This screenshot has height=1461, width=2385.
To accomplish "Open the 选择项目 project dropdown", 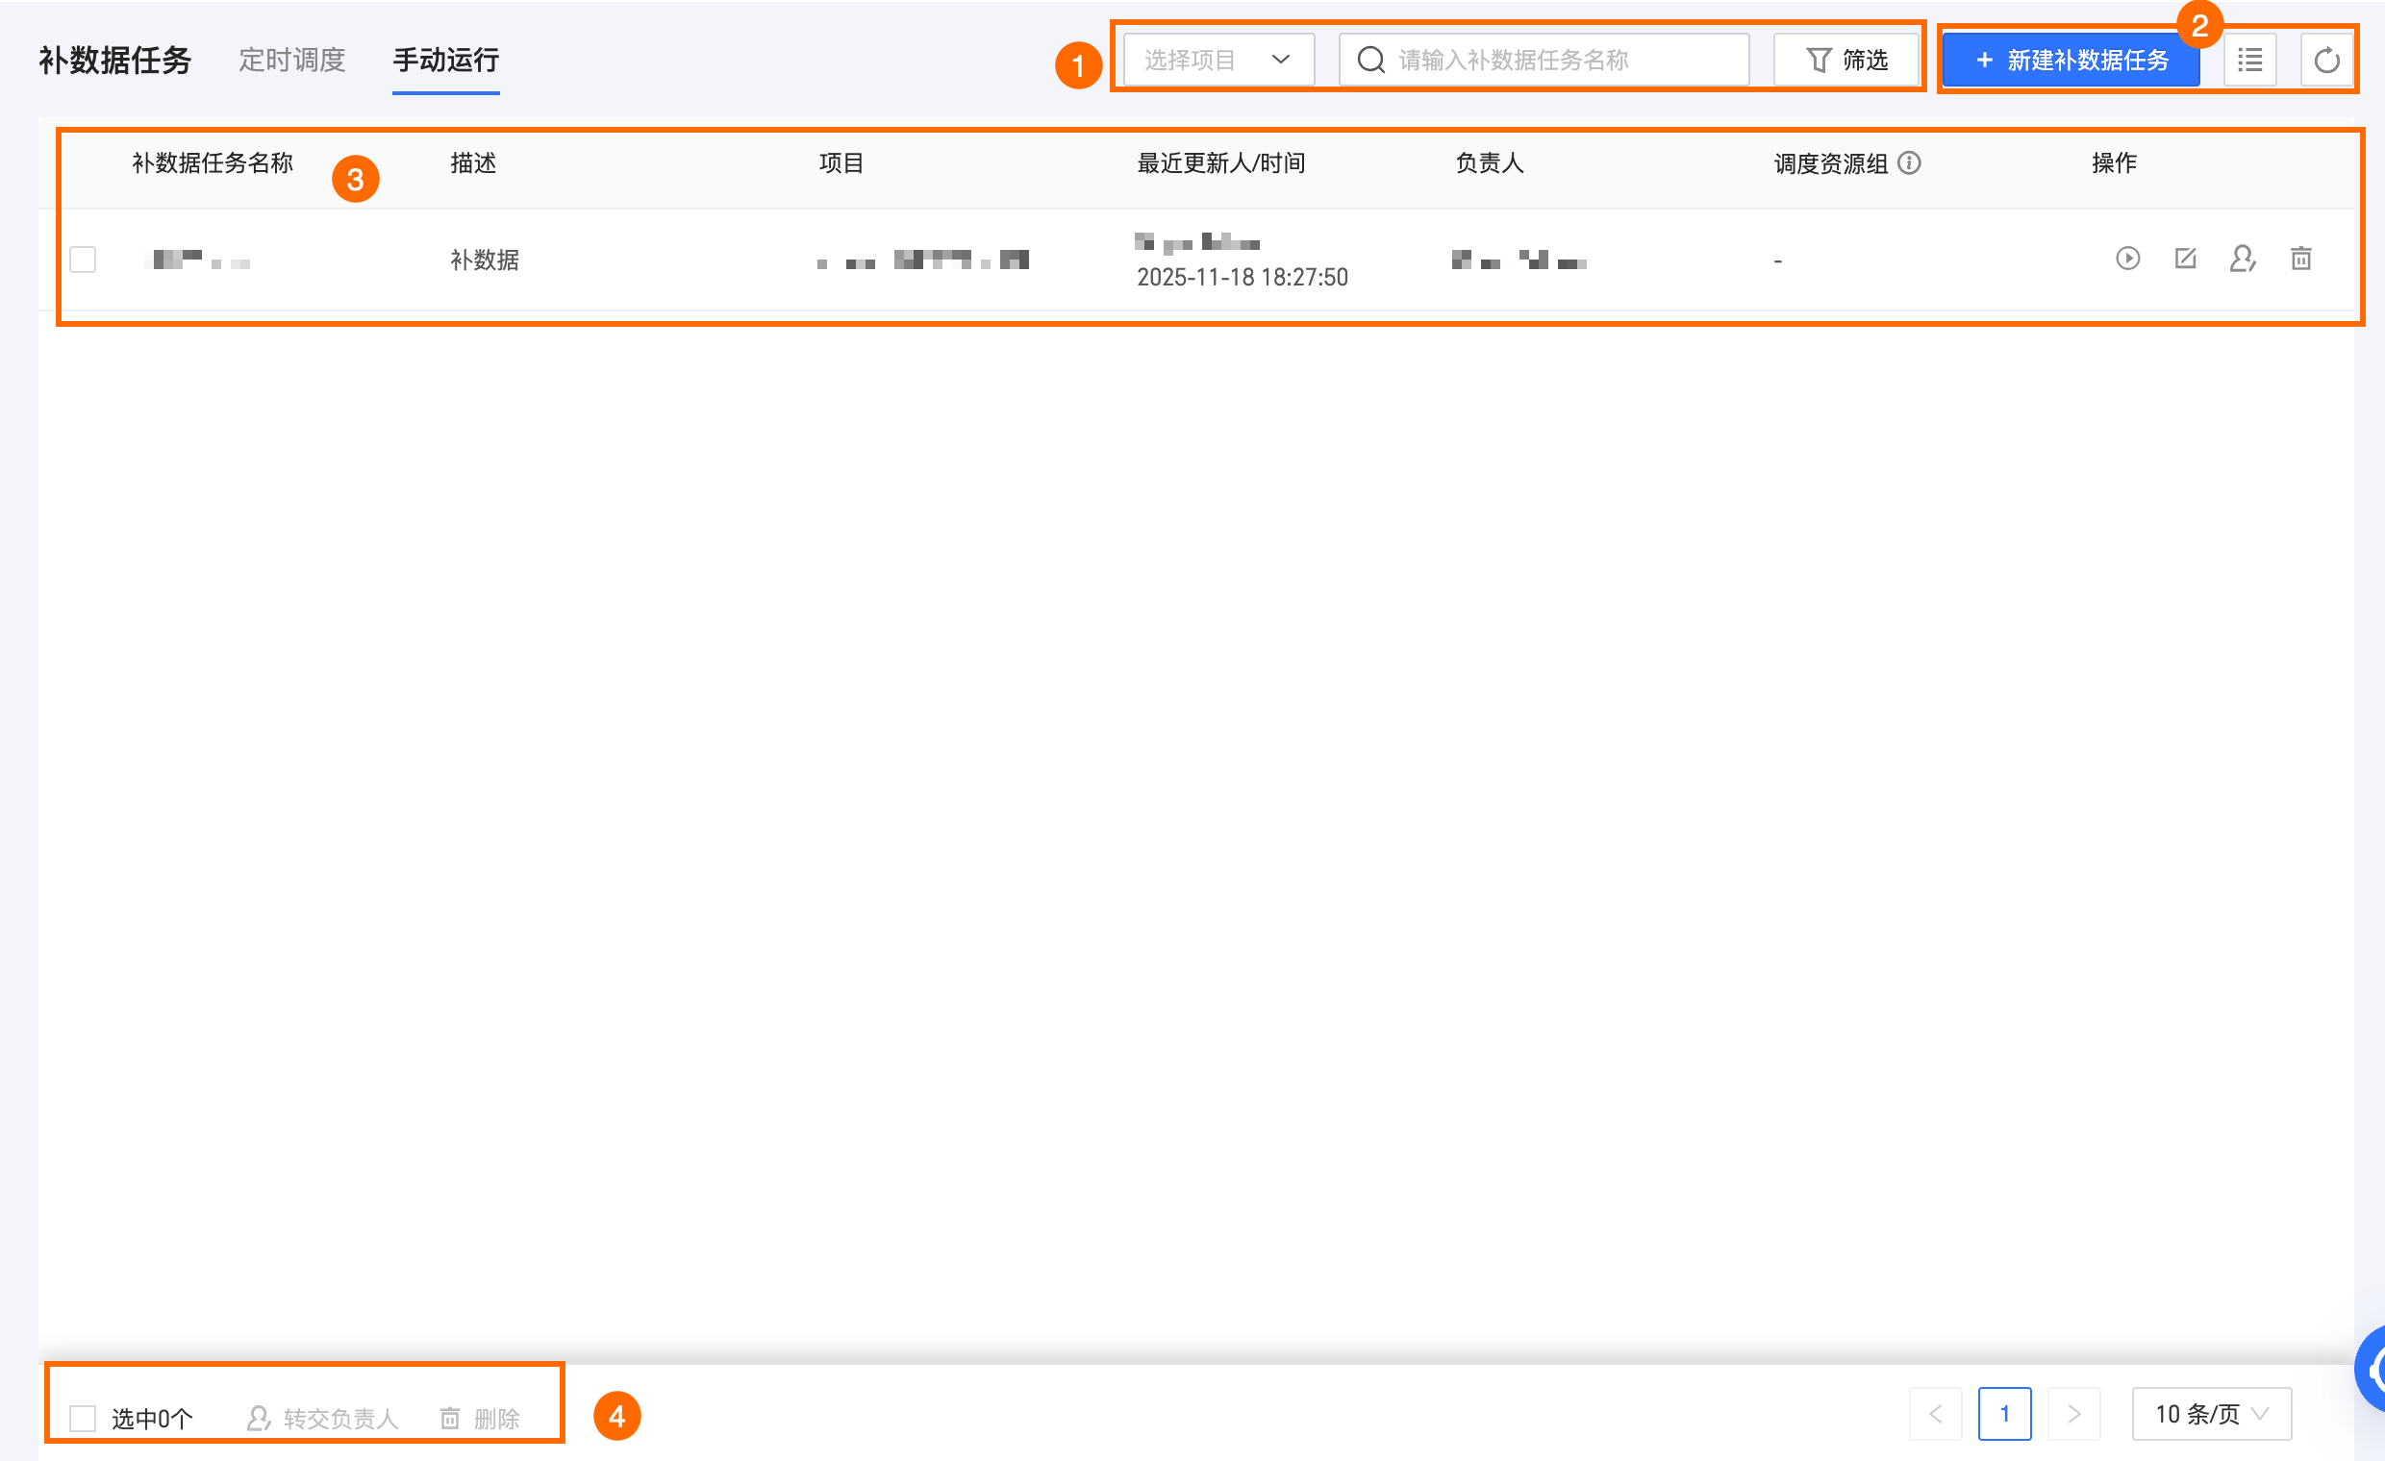I will (x=1218, y=60).
